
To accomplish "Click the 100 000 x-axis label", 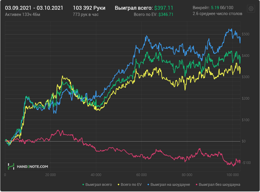I will (x=233, y=175).
